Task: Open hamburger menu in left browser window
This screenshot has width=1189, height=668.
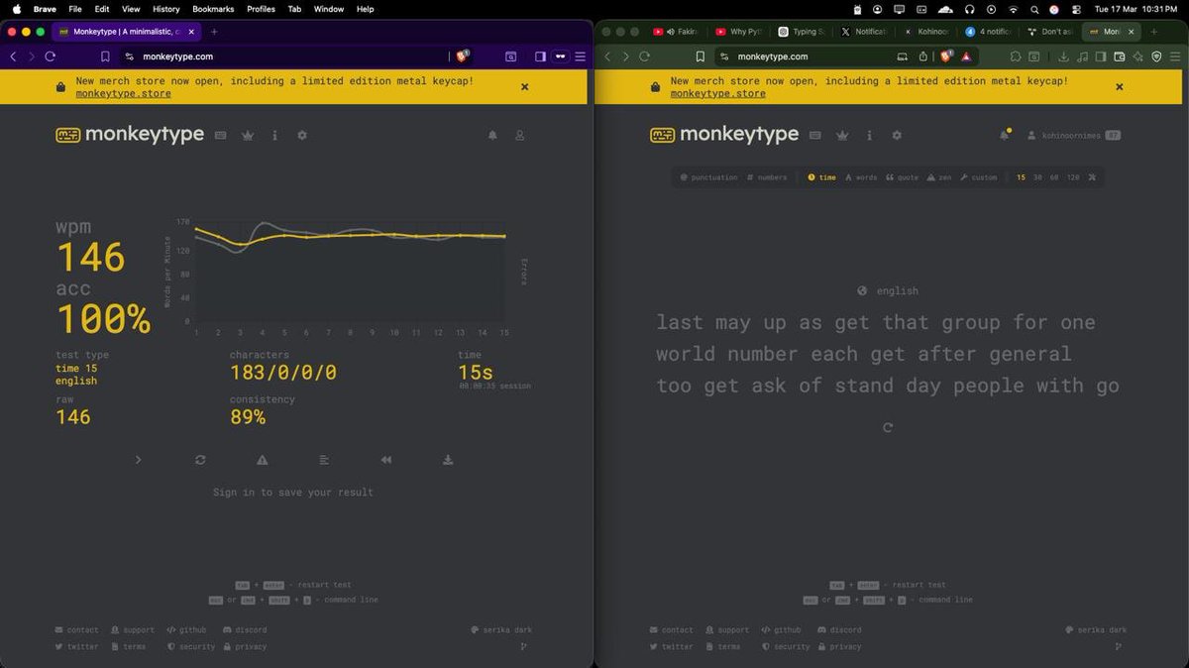Action: [x=581, y=56]
